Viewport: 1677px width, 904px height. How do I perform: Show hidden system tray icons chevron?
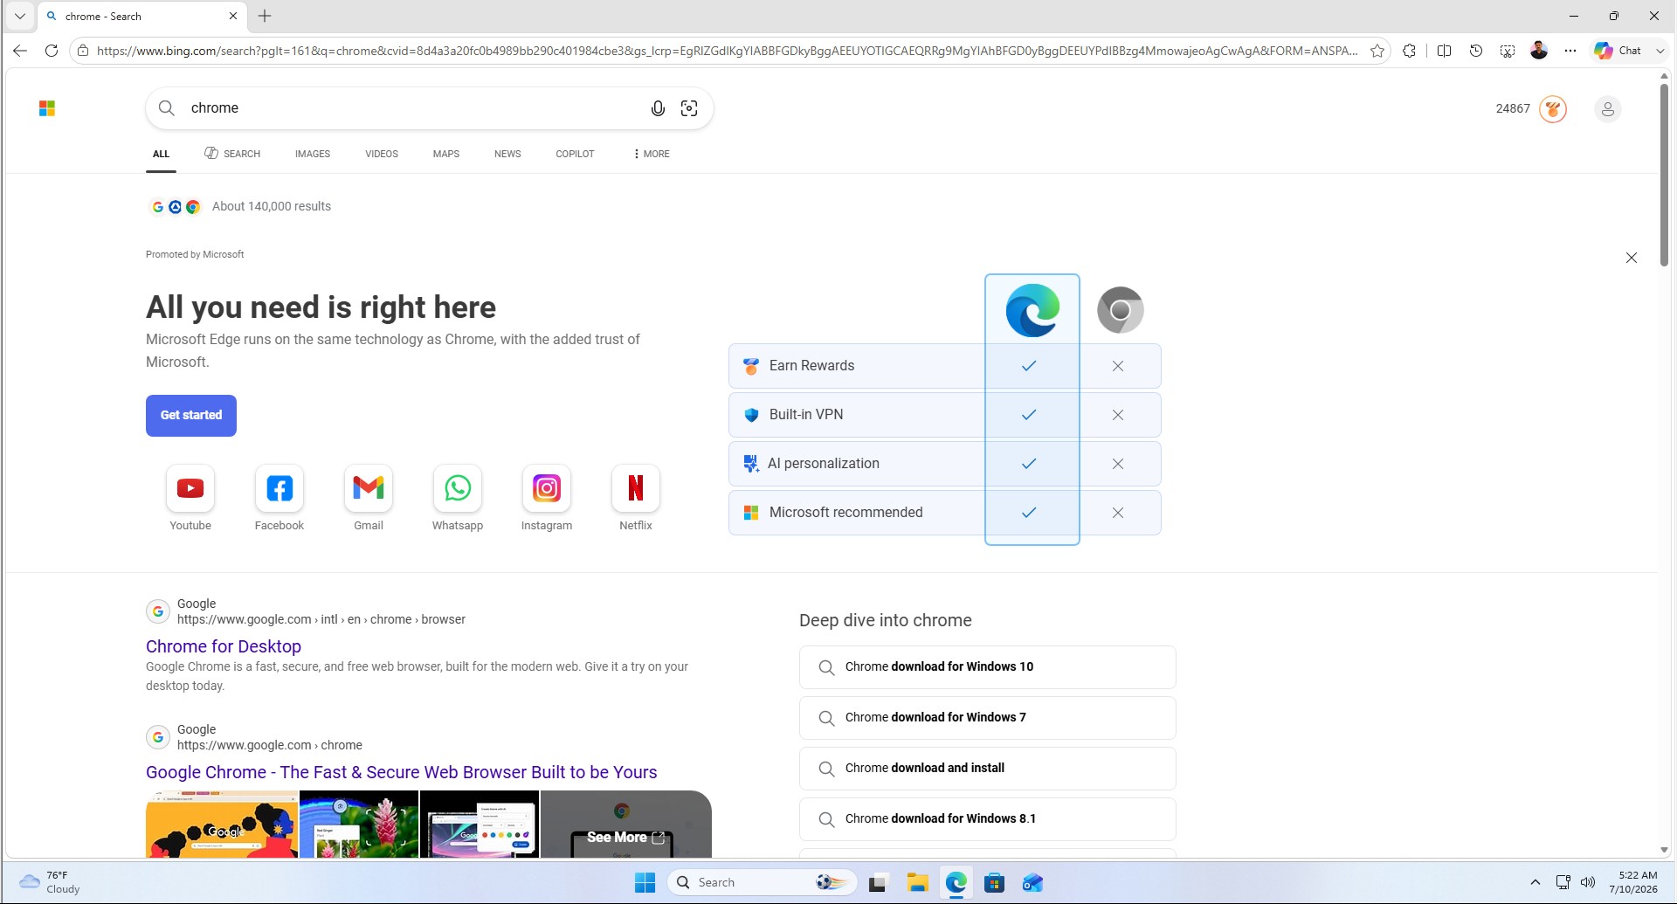coord(1535,883)
